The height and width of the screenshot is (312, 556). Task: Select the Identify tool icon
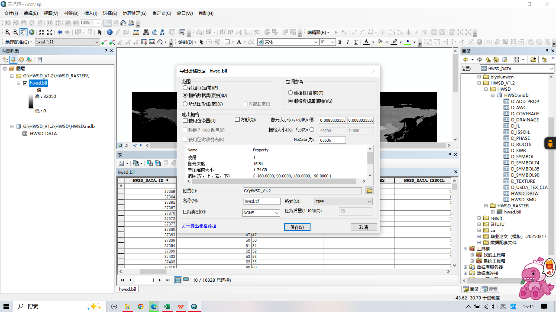click(x=110, y=32)
